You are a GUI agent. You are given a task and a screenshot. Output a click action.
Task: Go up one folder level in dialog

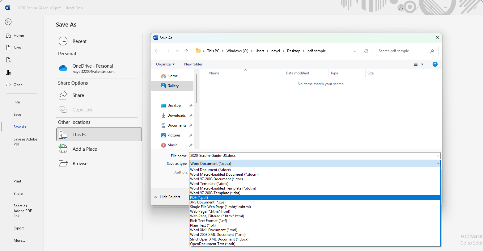pos(186,51)
